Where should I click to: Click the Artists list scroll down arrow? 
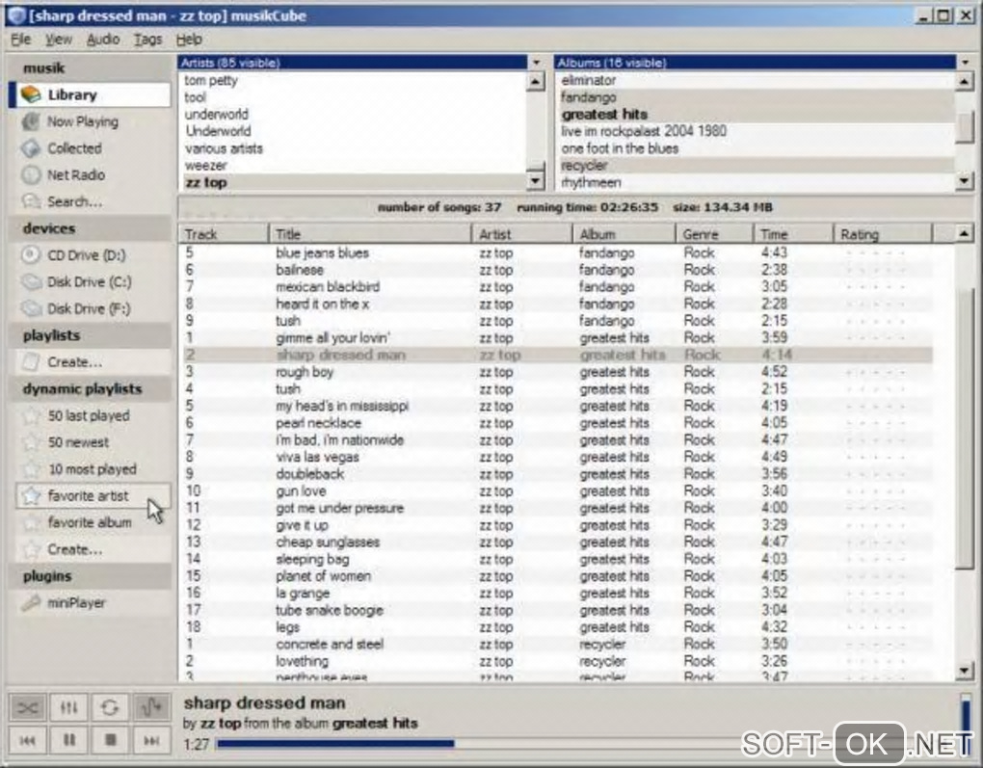536,182
